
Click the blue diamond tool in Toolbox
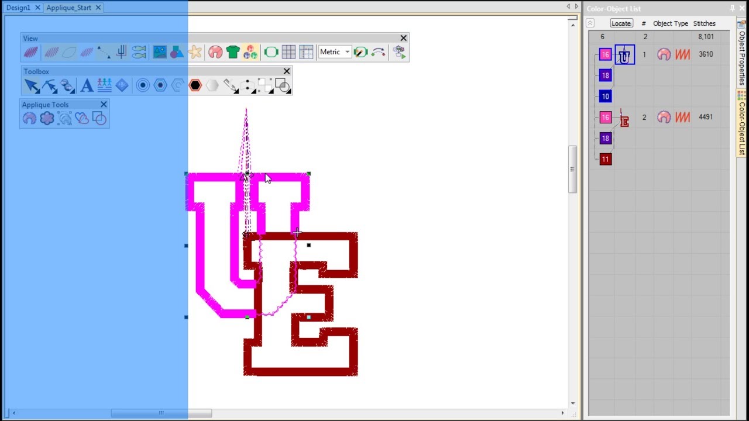click(122, 86)
